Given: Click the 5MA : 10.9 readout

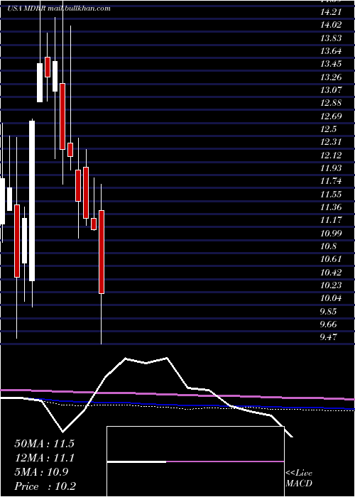Looking at the screenshot, I should click(41, 472).
